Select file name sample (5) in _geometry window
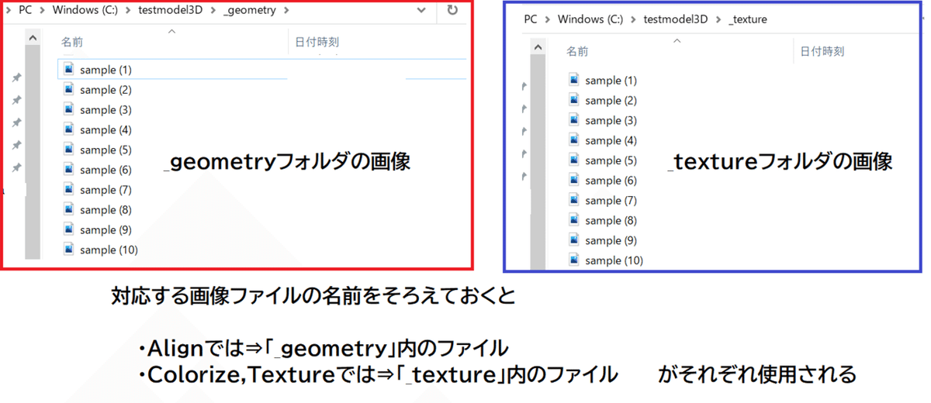This screenshot has height=403, width=931. tap(106, 150)
